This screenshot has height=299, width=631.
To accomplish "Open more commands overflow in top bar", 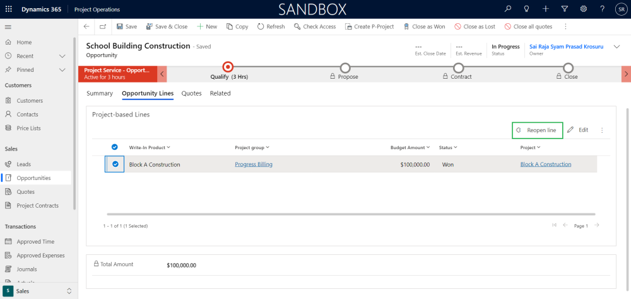I will coord(565,26).
